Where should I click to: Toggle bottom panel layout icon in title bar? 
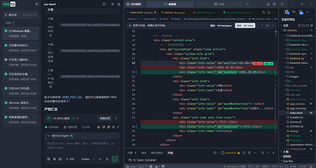click(x=268, y=4)
